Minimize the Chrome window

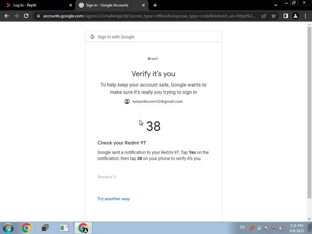[286, 3]
